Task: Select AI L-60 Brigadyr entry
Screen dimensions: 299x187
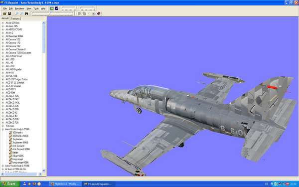Action: click(13, 69)
